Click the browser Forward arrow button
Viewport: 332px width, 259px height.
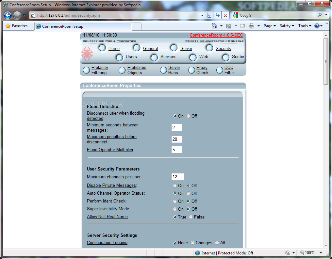[x=17, y=15]
